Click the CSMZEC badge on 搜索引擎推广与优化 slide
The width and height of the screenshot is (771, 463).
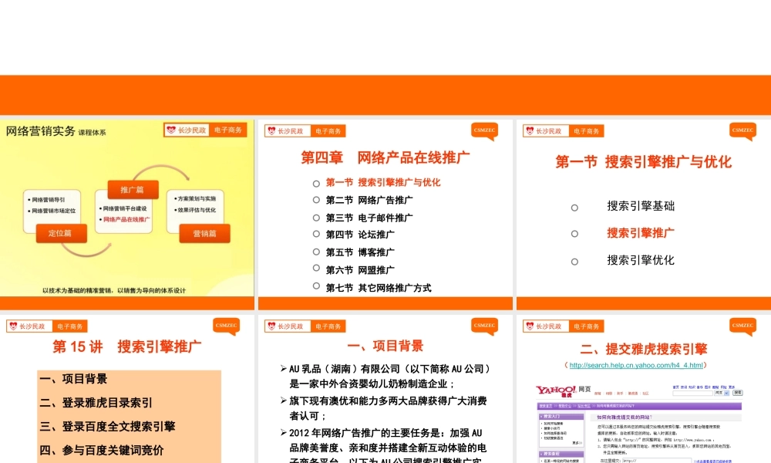[743, 130]
